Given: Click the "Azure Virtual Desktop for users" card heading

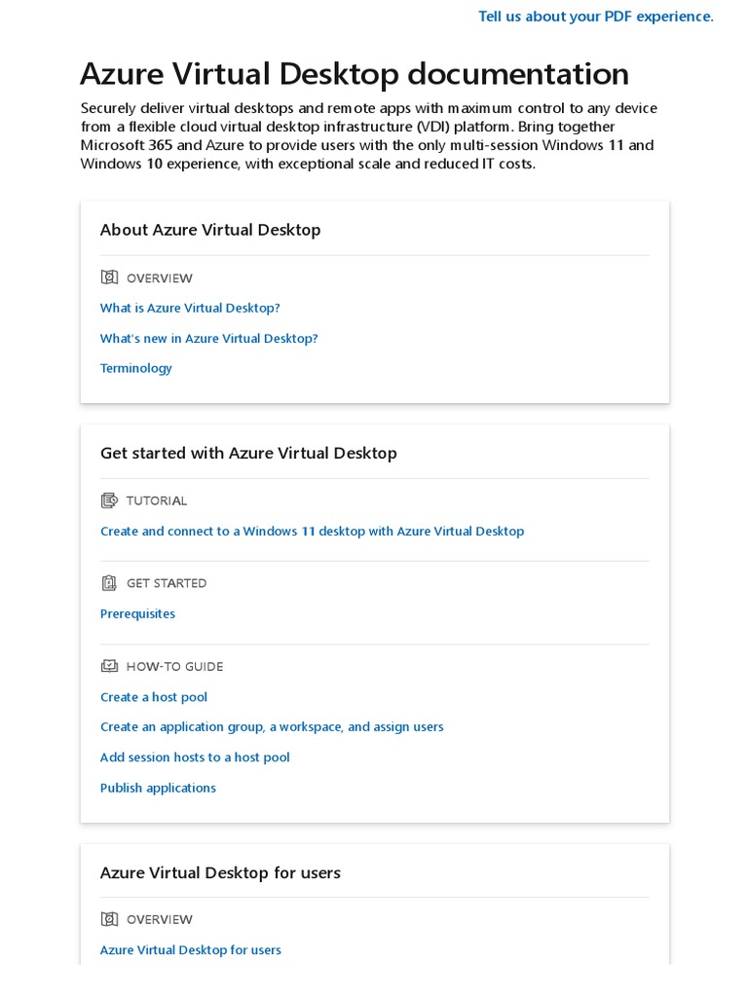Looking at the screenshot, I should 220,872.
